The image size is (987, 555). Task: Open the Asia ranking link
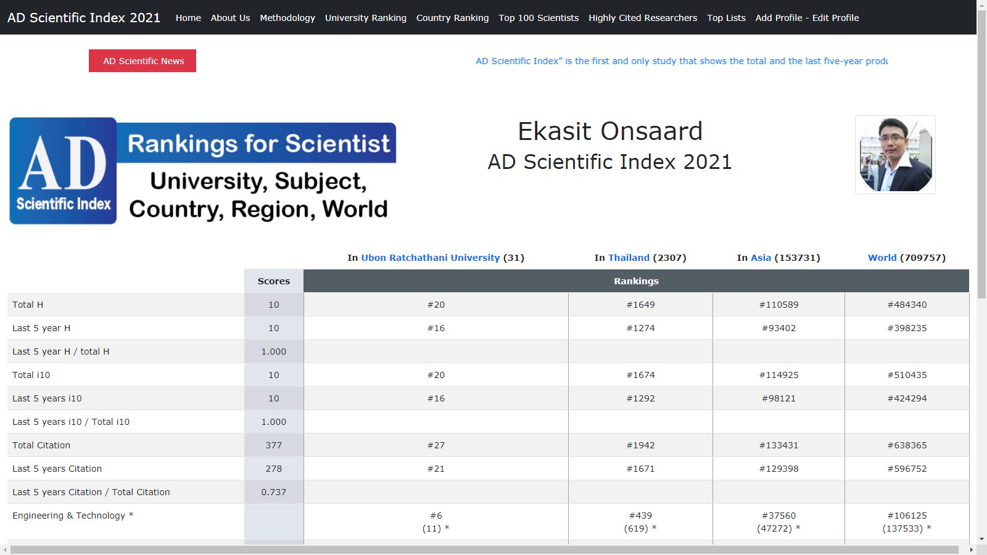click(x=761, y=258)
